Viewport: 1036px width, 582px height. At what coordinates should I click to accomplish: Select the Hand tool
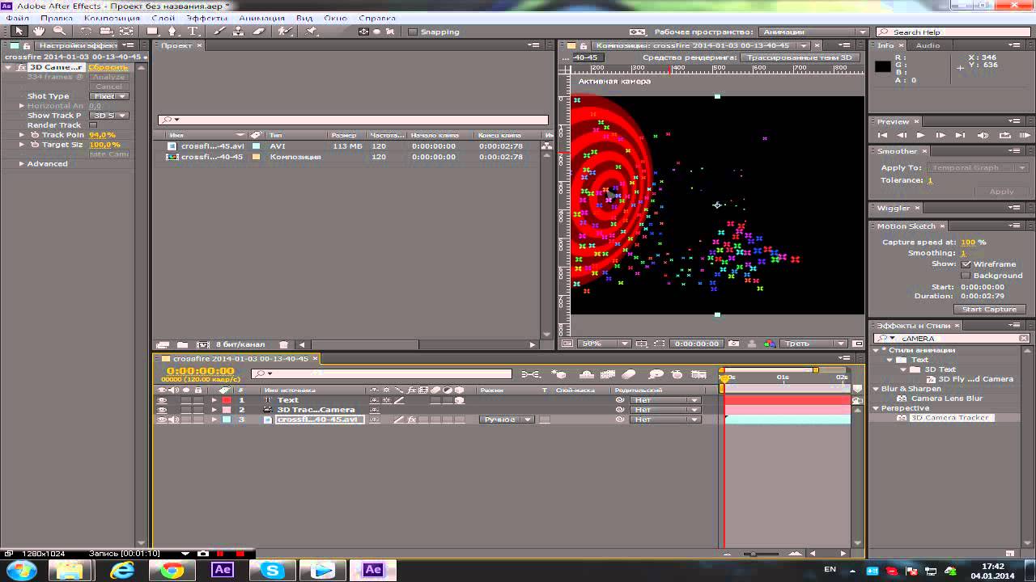(39, 32)
